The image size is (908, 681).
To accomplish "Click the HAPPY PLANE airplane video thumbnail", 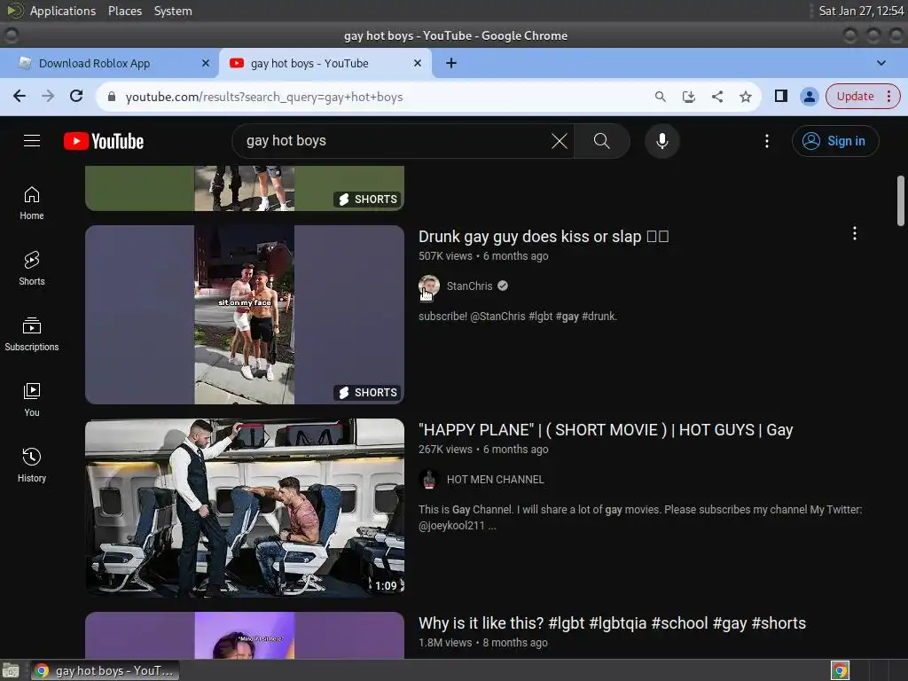I will pos(245,508).
